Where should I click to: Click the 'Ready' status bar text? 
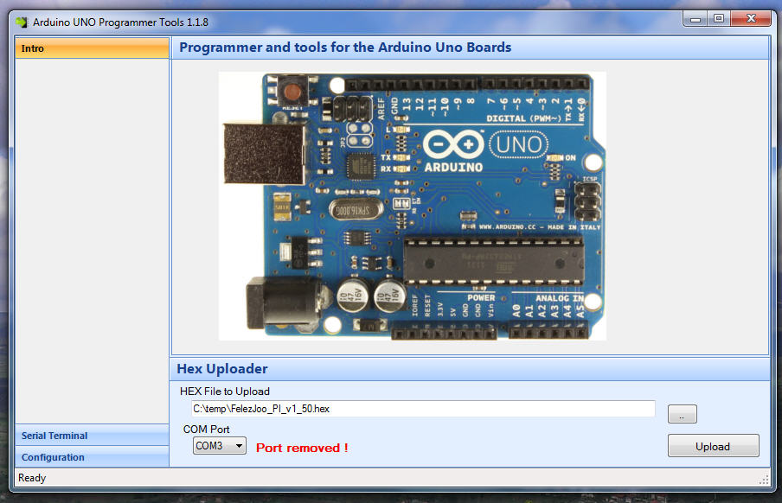(32, 478)
